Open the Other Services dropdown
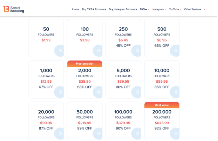218x141 pixels. click(195, 9)
